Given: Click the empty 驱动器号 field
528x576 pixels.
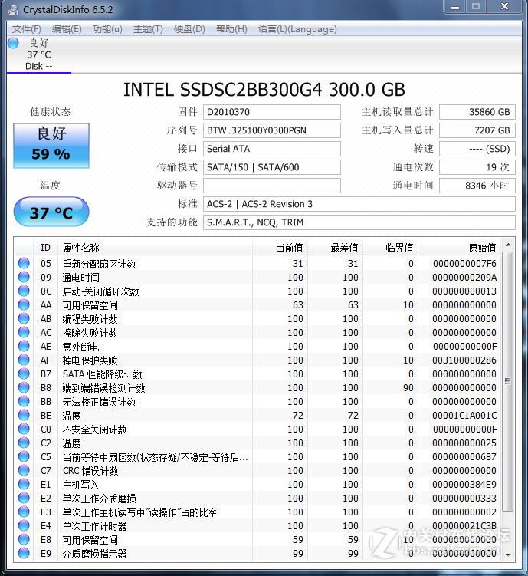Looking at the screenshot, I should click(x=272, y=186).
